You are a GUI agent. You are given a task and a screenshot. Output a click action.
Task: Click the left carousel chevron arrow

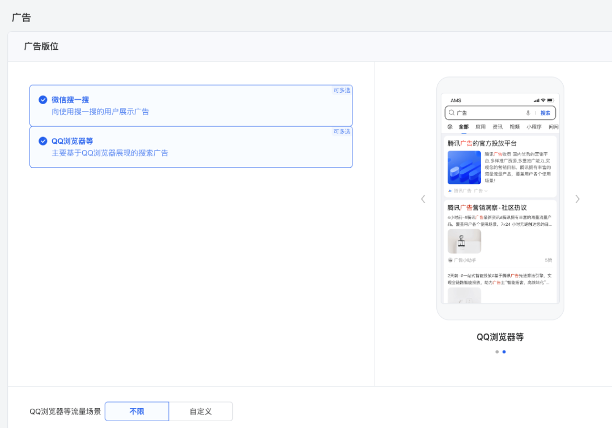tap(423, 199)
